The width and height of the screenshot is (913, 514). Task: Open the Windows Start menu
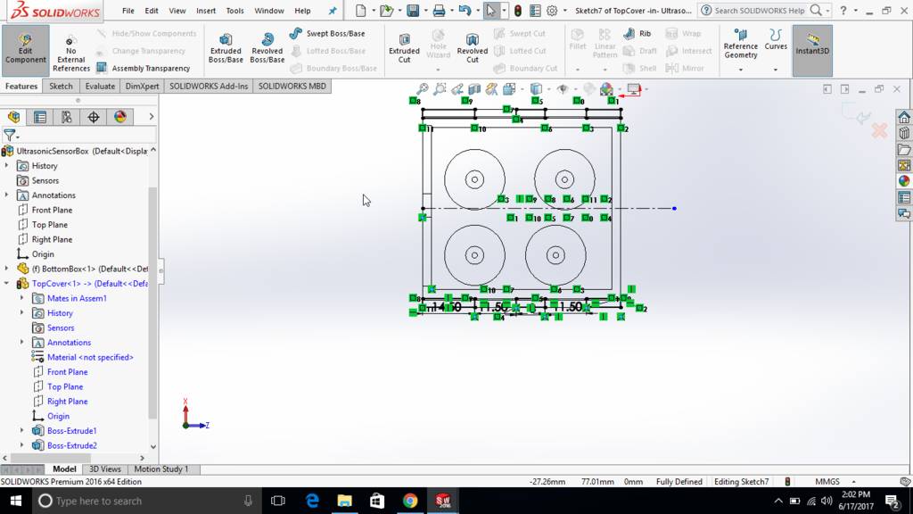coord(16,501)
